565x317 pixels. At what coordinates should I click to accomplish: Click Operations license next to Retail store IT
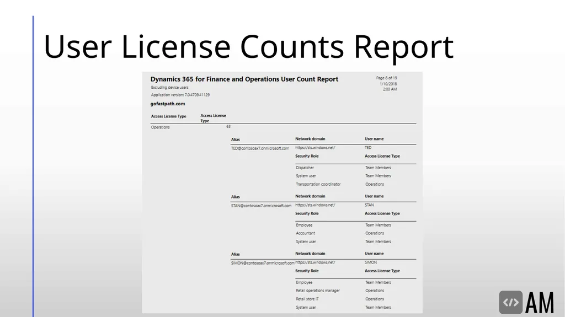pyautogui.click(x=375, y=299)
